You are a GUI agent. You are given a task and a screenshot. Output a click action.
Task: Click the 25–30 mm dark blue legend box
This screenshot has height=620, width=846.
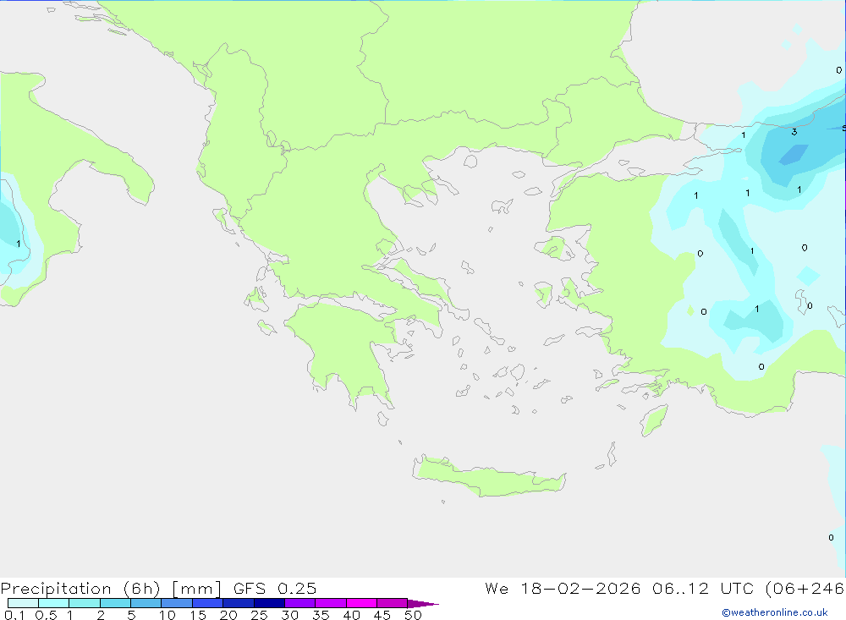pos(269,603)
